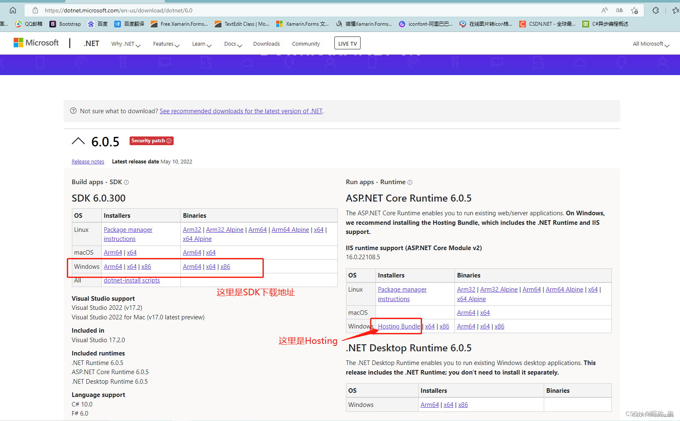Open the Bootstrap bookmark

tap(65, 24)
